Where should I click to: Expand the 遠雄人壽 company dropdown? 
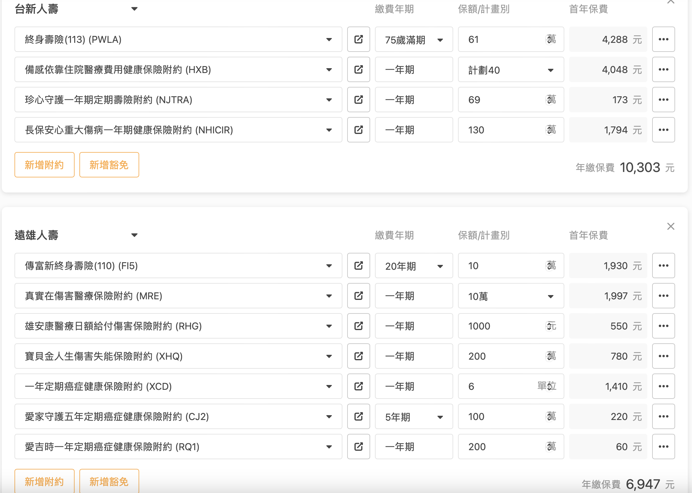134,235
